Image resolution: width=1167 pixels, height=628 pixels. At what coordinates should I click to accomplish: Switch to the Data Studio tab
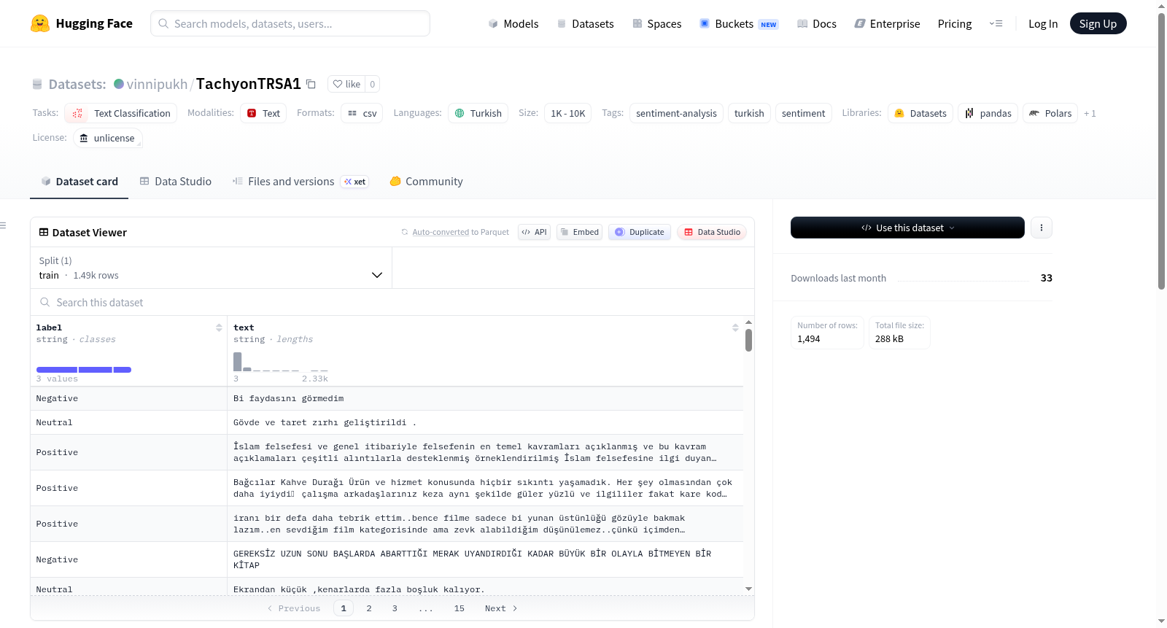[x=176, y=182]
